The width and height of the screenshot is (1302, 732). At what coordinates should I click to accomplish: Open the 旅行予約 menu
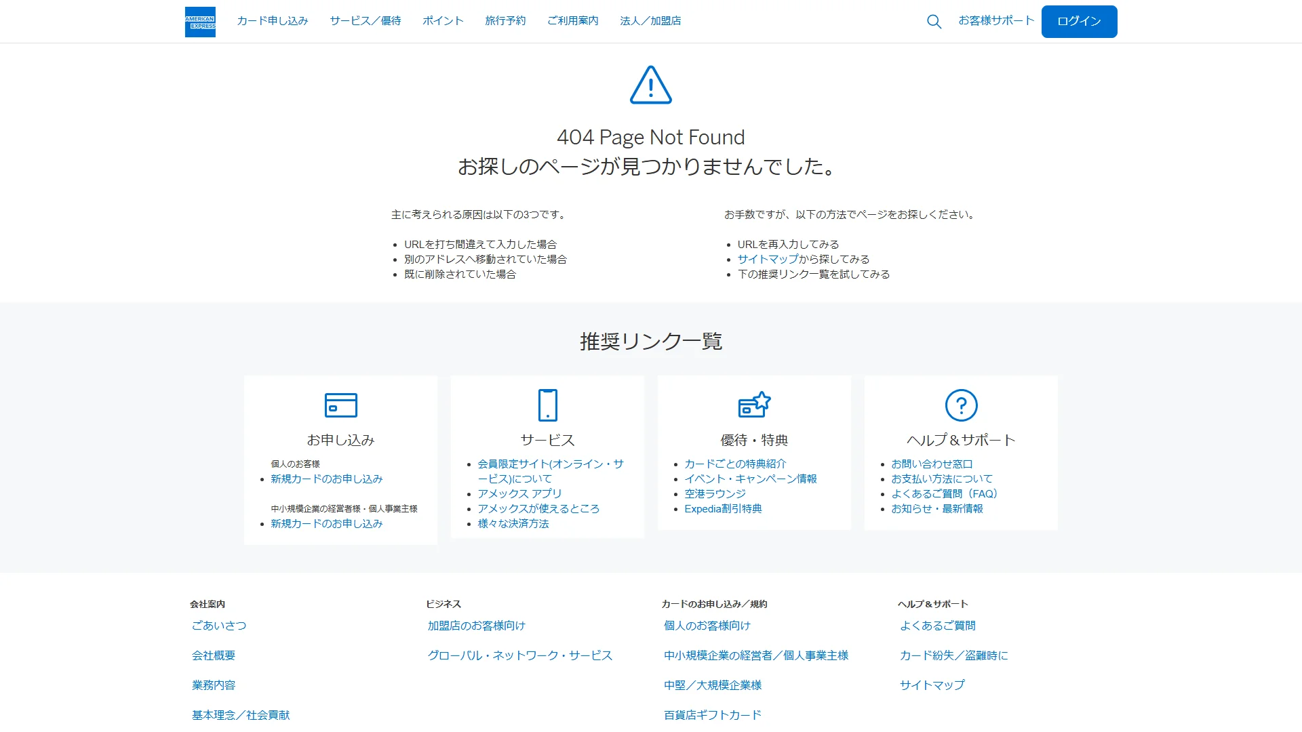click(x=505, y=21)
